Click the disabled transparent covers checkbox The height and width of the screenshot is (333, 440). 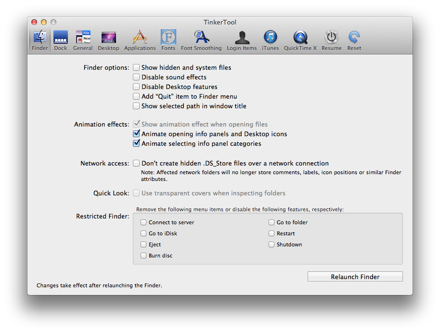point(136,193)
